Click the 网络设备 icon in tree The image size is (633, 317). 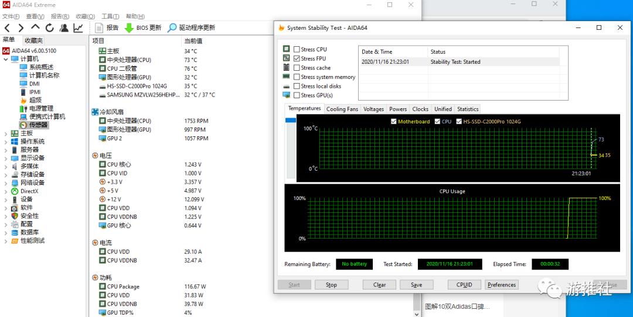click(15, 182)
